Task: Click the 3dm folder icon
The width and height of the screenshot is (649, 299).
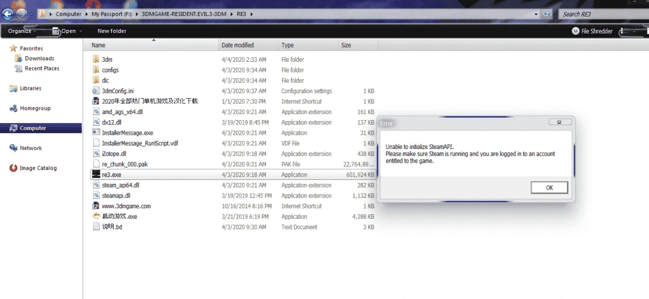Action: point(96,59)
